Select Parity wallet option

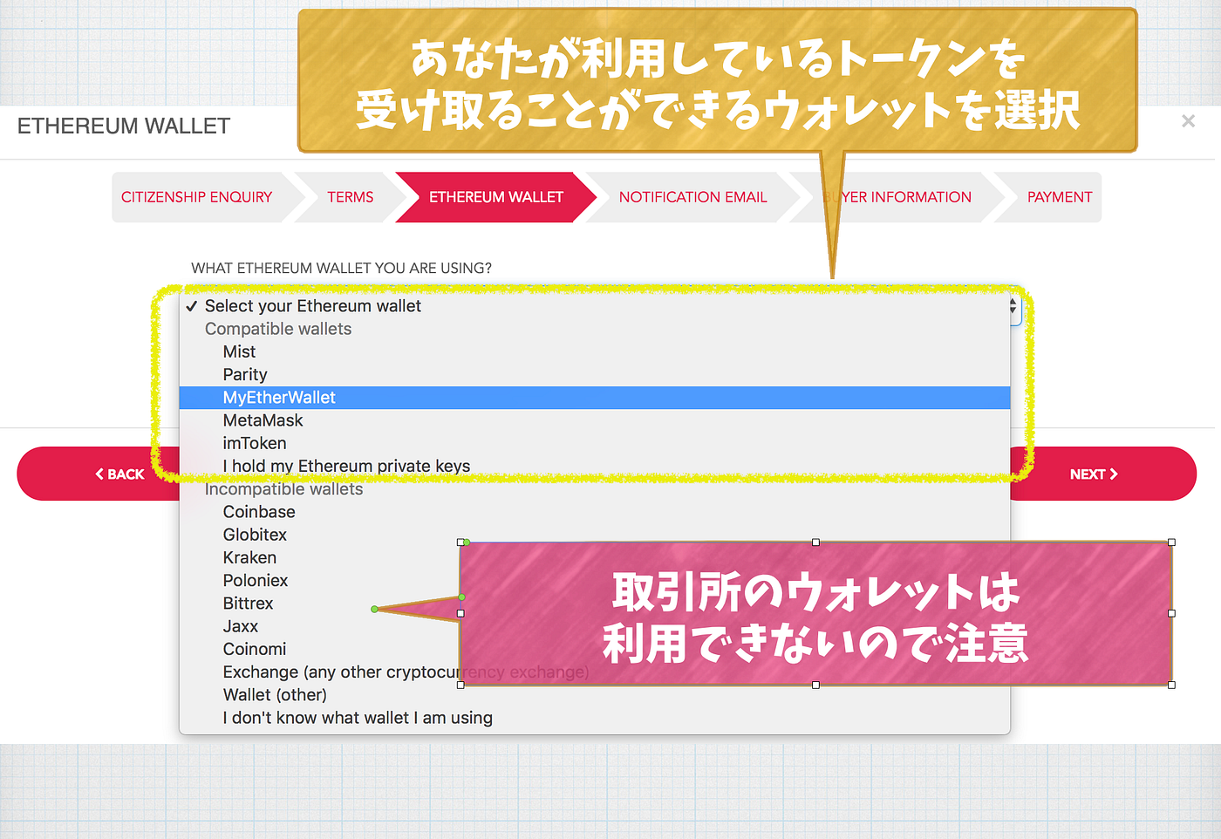[x=595, y=374]
